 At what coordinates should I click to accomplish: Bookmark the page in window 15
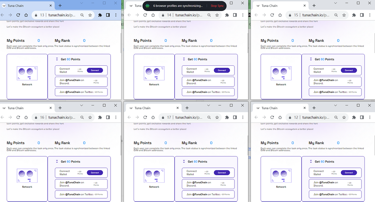(x=344, y=15)
